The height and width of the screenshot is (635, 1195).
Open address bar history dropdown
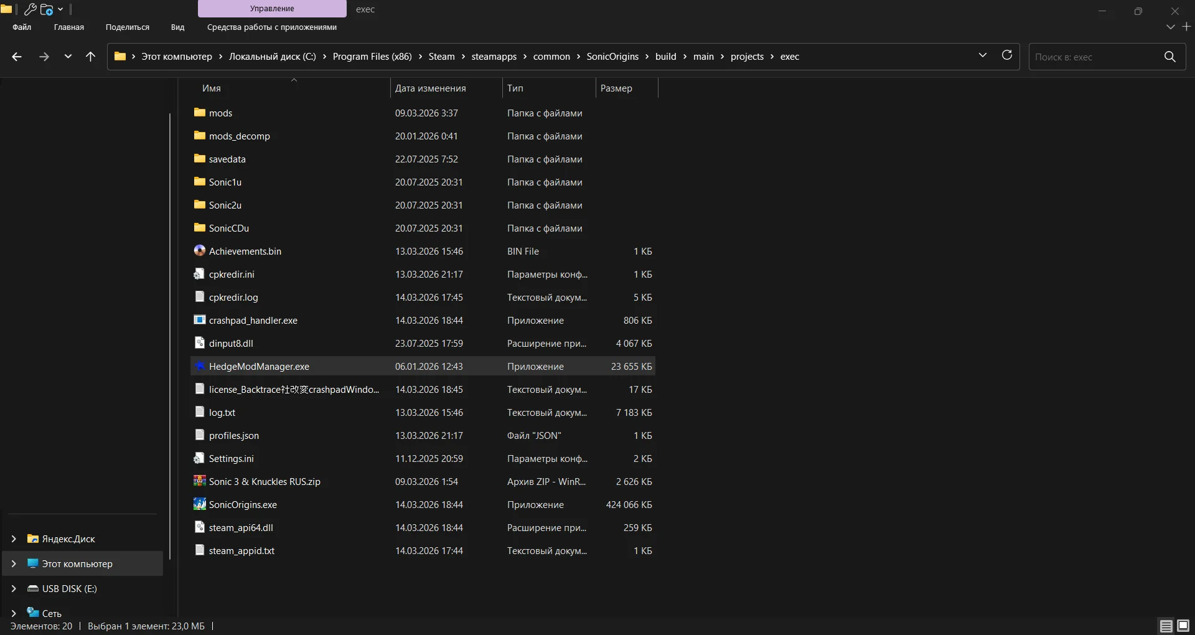[x=983, y=55]
